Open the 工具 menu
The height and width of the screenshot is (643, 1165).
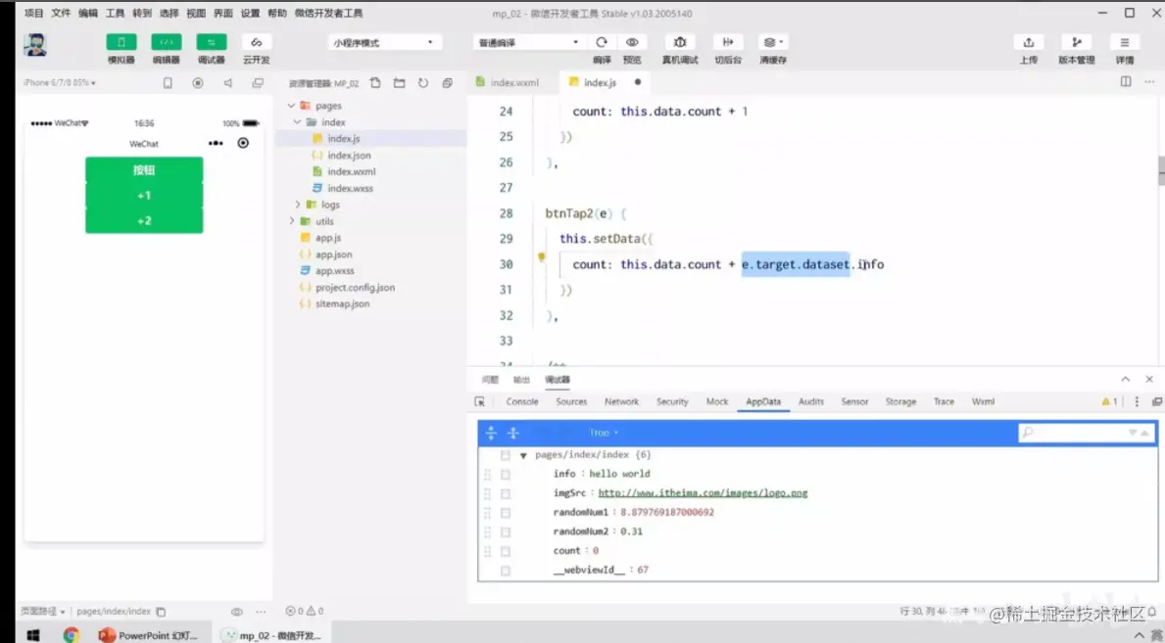[x=116, y=13]
